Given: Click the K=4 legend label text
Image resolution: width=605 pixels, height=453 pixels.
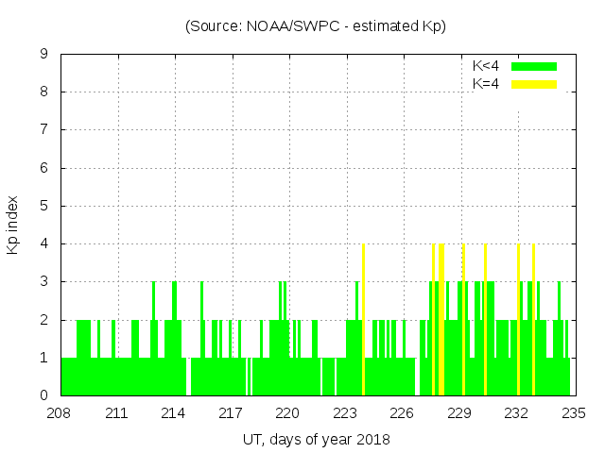Looking at the screenshot, I should tap(486, 84).
